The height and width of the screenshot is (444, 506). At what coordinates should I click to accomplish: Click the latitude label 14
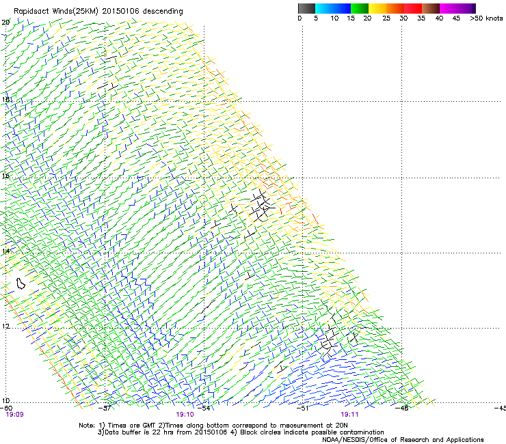click(5, 251)
